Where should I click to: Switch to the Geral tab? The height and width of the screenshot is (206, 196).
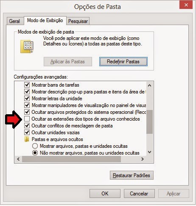pyautogui.click(x=14, y=21)
